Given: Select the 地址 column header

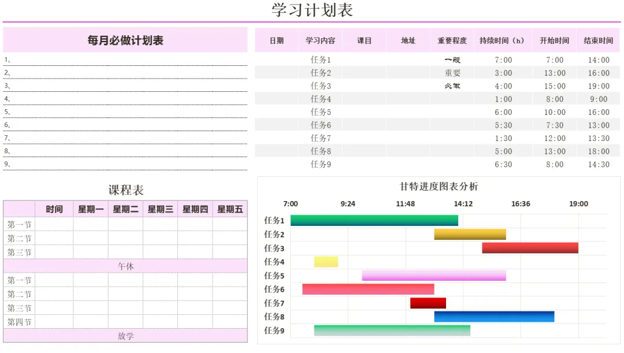Looking at the screenshot, I should (408, 40).
